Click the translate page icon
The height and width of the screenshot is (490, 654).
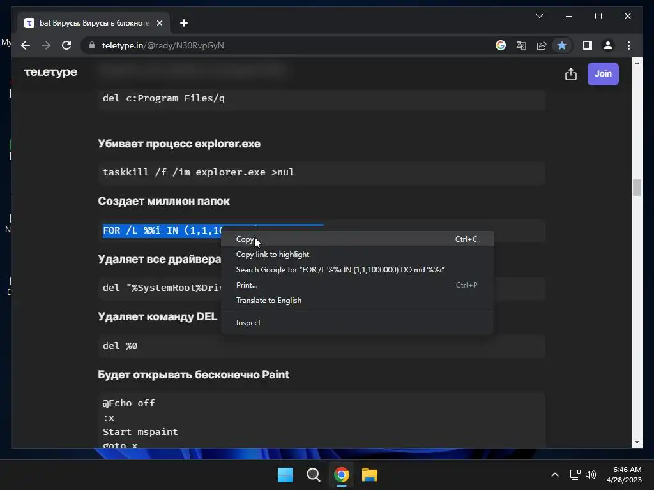coord(521,45)
